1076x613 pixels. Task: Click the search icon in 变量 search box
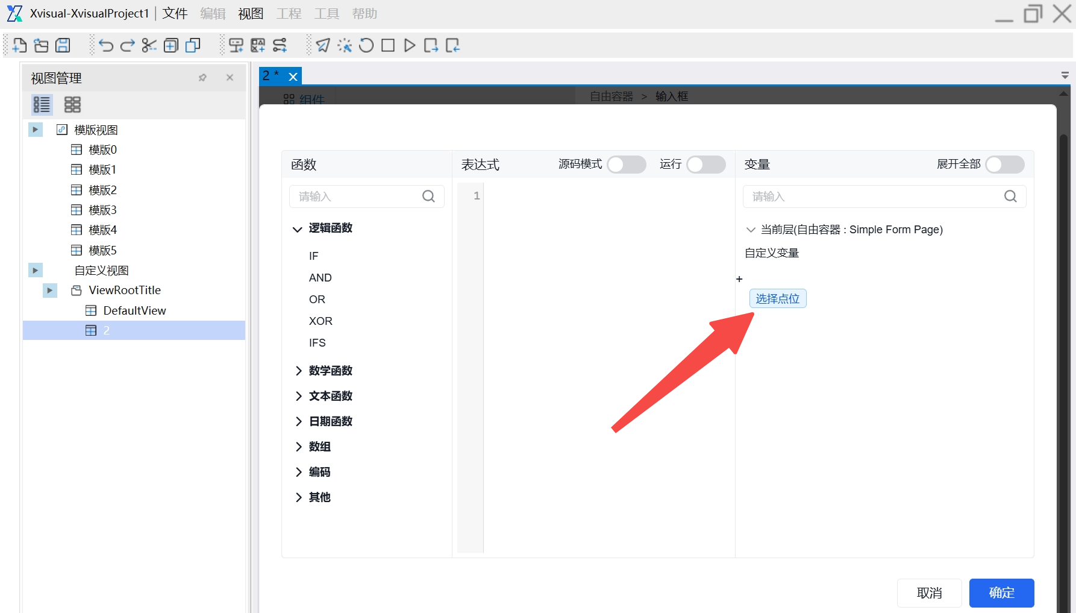[x=1010, y=196]
